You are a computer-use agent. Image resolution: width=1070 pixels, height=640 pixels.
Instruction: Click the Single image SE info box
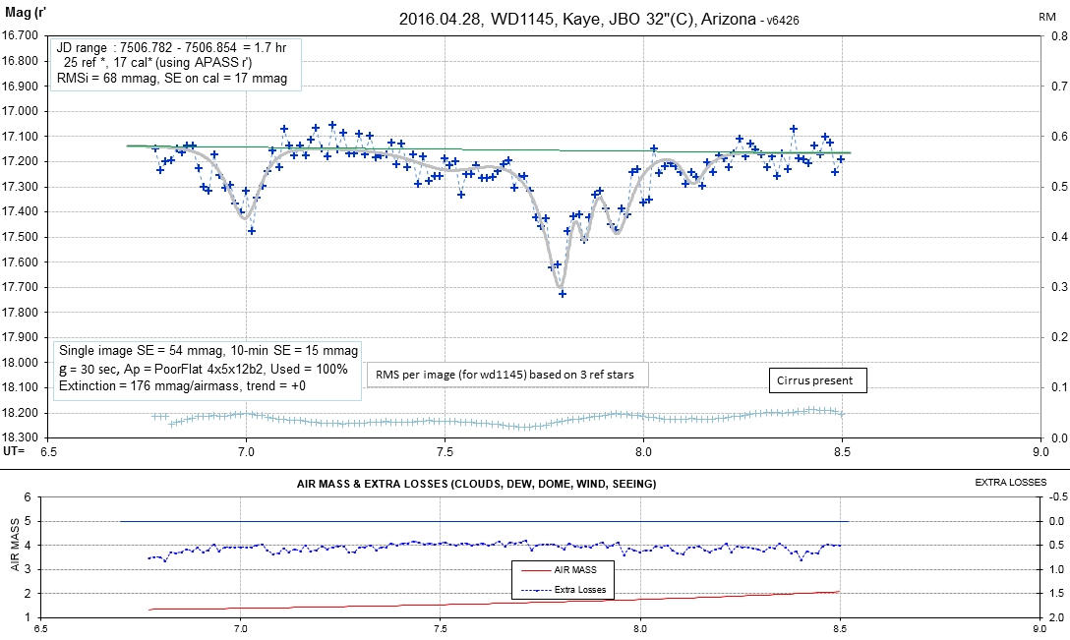pos(208,368)
